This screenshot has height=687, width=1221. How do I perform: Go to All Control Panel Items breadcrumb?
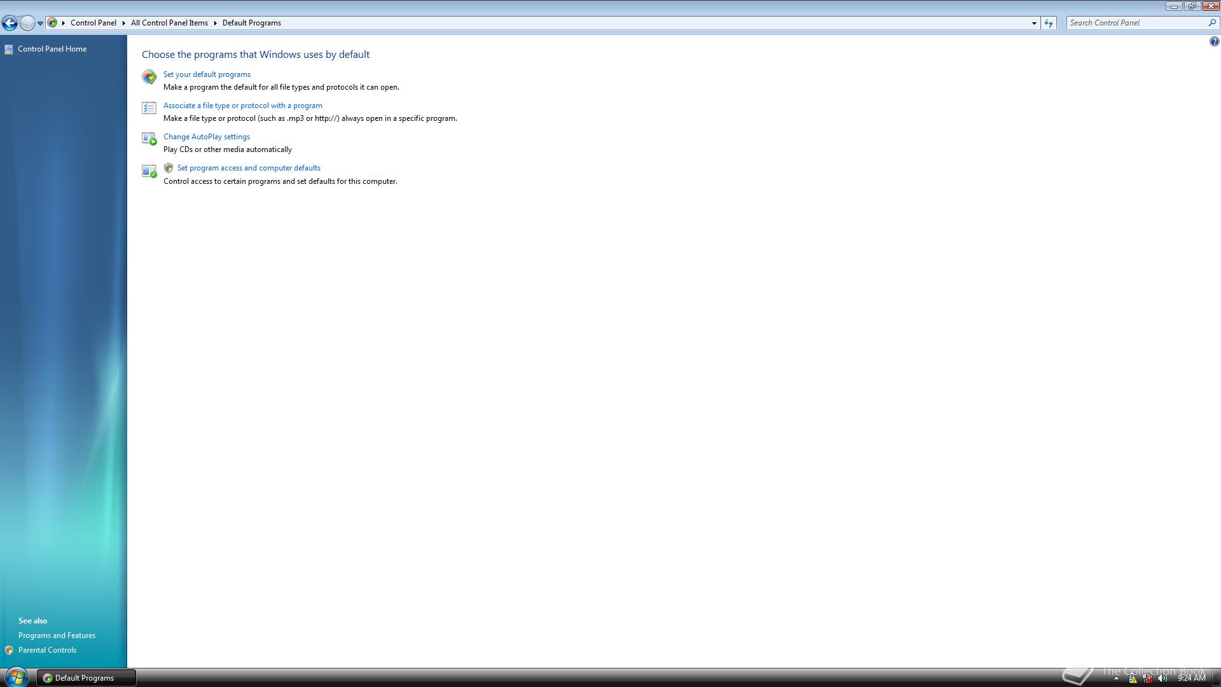(169, 23)
